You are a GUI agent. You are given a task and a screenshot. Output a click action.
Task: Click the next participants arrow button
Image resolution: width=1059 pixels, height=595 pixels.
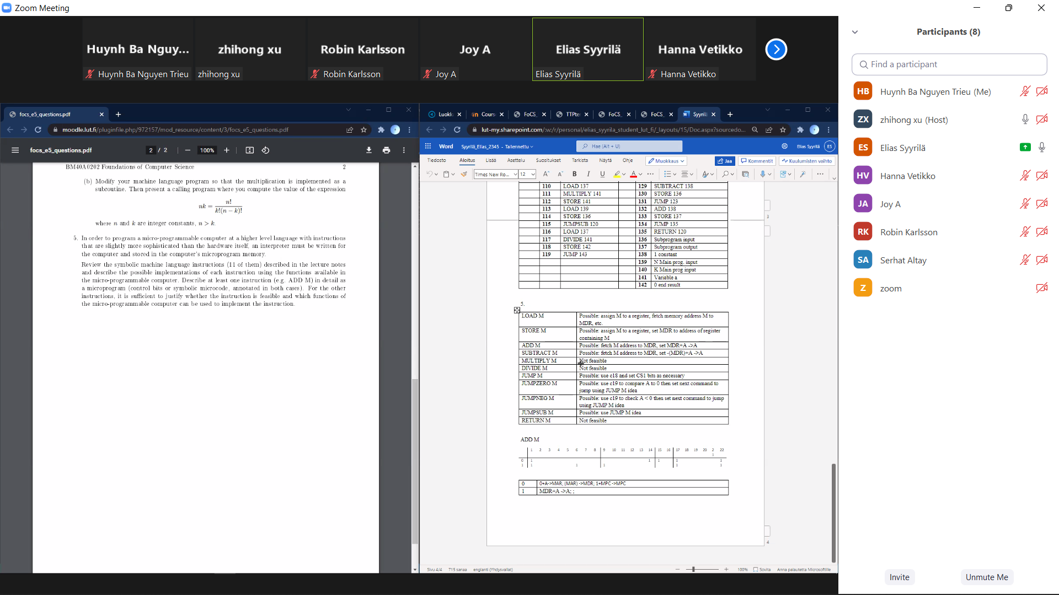coord(776,50)
